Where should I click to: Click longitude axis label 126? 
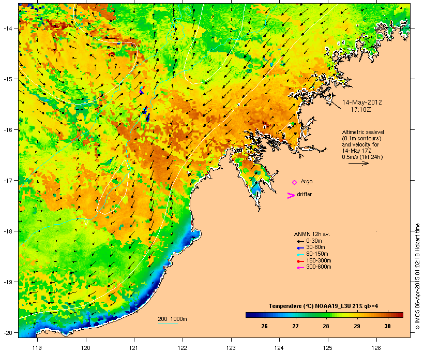376,348
